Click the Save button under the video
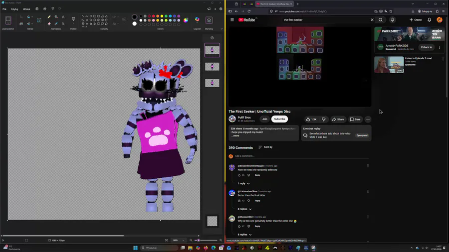The width and height of the screenshot is (449, 252). tap(355, 120)
